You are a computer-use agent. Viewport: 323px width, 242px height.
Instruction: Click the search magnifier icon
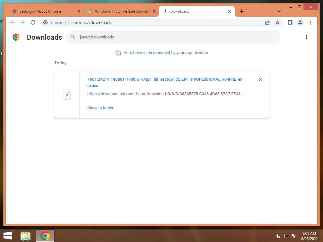pos(73,37)
